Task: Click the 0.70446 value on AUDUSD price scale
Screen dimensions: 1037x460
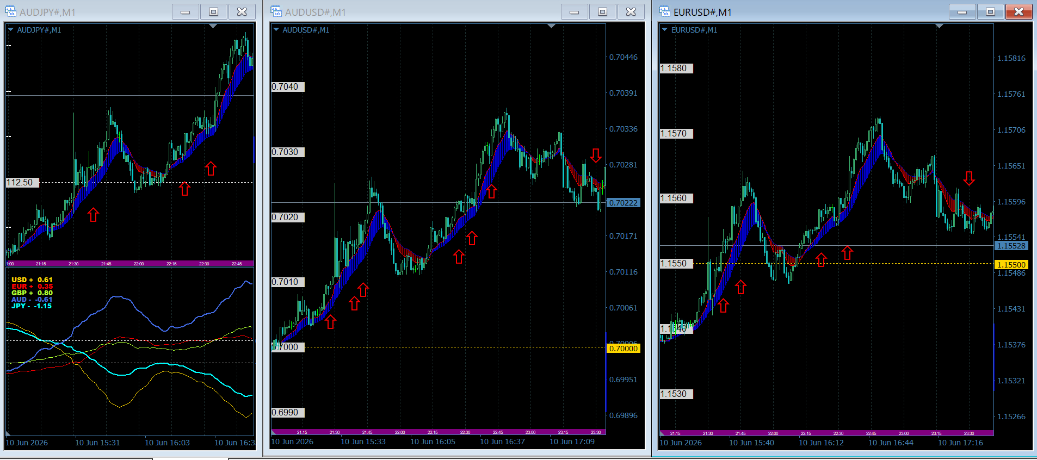Action: [624, 57]
